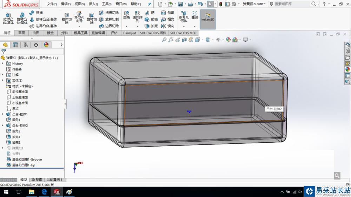351x197 pixels.
Task: Click the Zoom to Fit view icon
Action: pyautogui.click(x=164, y=40)
